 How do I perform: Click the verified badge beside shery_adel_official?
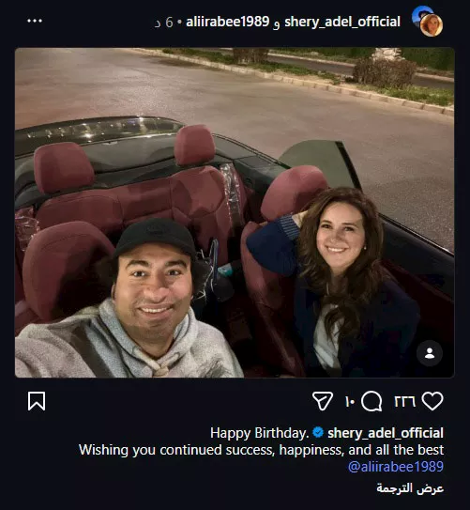click(318, 433)
